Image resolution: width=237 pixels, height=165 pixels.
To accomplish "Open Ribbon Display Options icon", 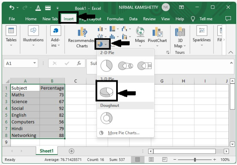I will point(181,7).
